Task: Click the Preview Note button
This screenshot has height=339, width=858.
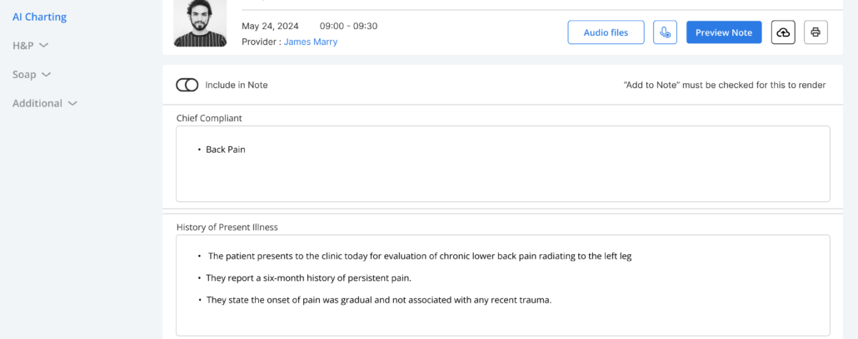Action: [x=723, y=32]
